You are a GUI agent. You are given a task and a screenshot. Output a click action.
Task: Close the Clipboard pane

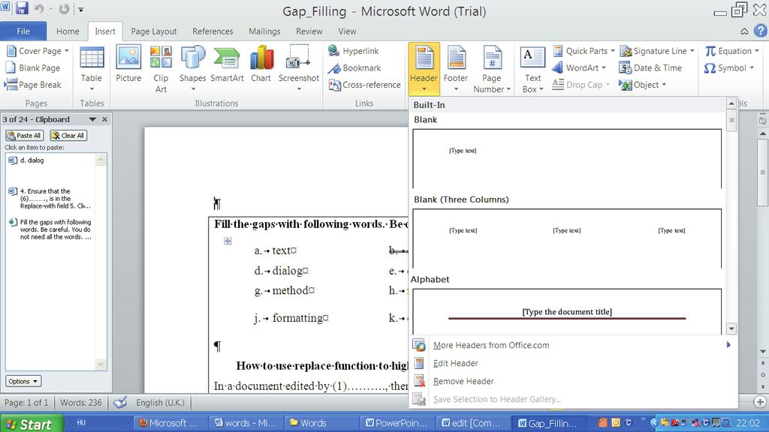point(104,119)
